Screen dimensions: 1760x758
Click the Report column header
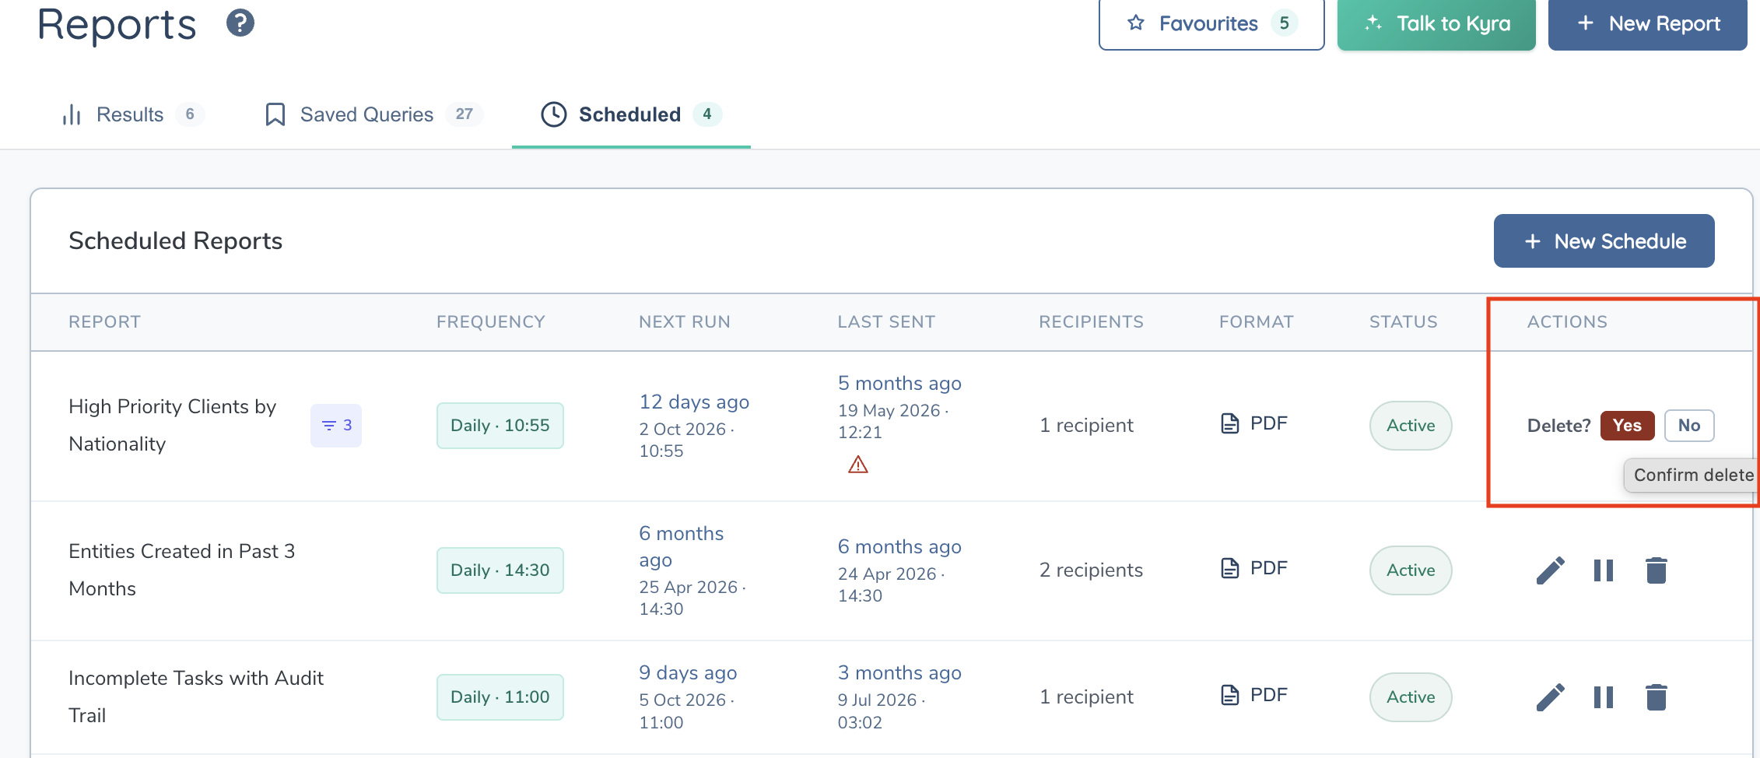coord(104,322)
